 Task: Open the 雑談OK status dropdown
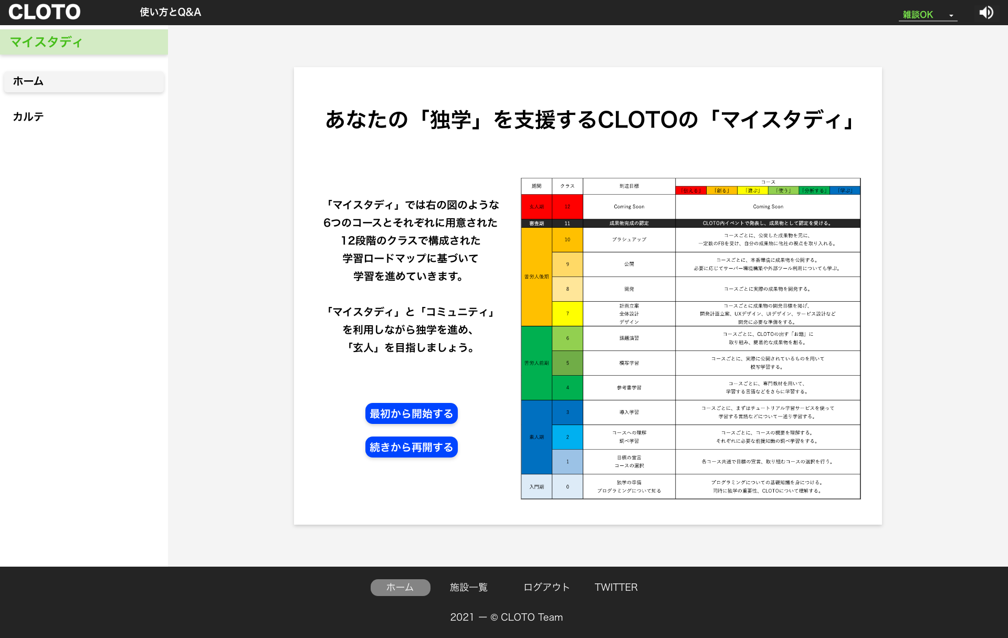pos(928,15)
